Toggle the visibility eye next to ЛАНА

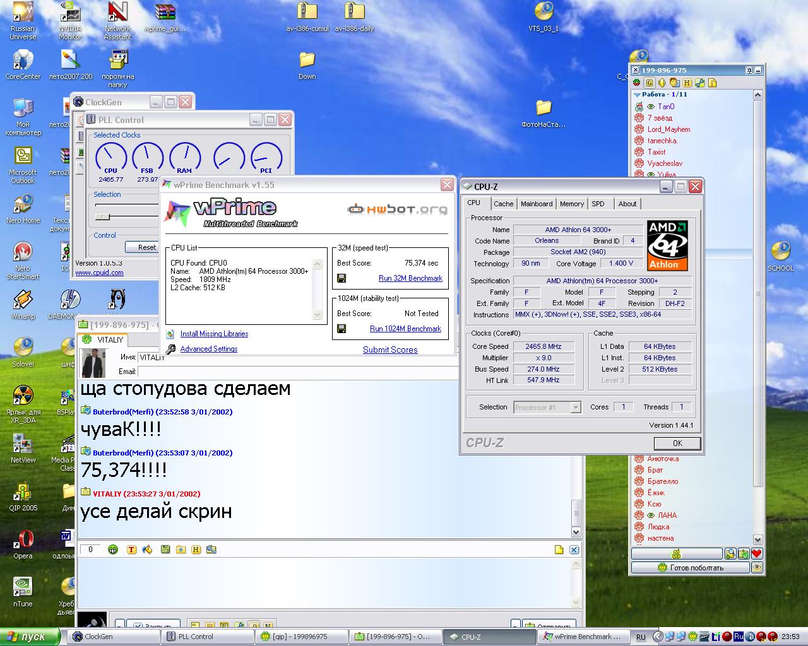pos(651,515)
